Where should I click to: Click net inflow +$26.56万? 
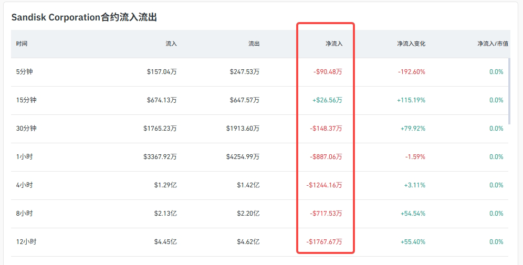(327, 100)
